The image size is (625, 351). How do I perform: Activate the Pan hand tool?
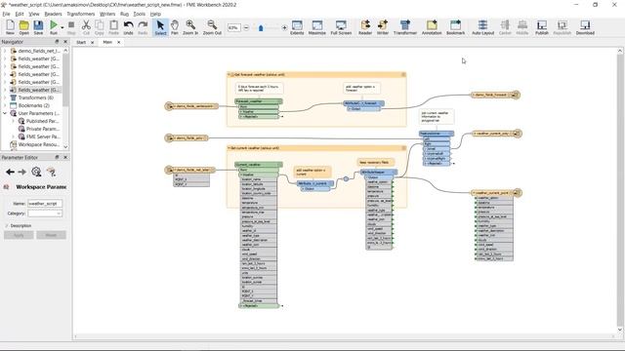[x=175, y=27]
